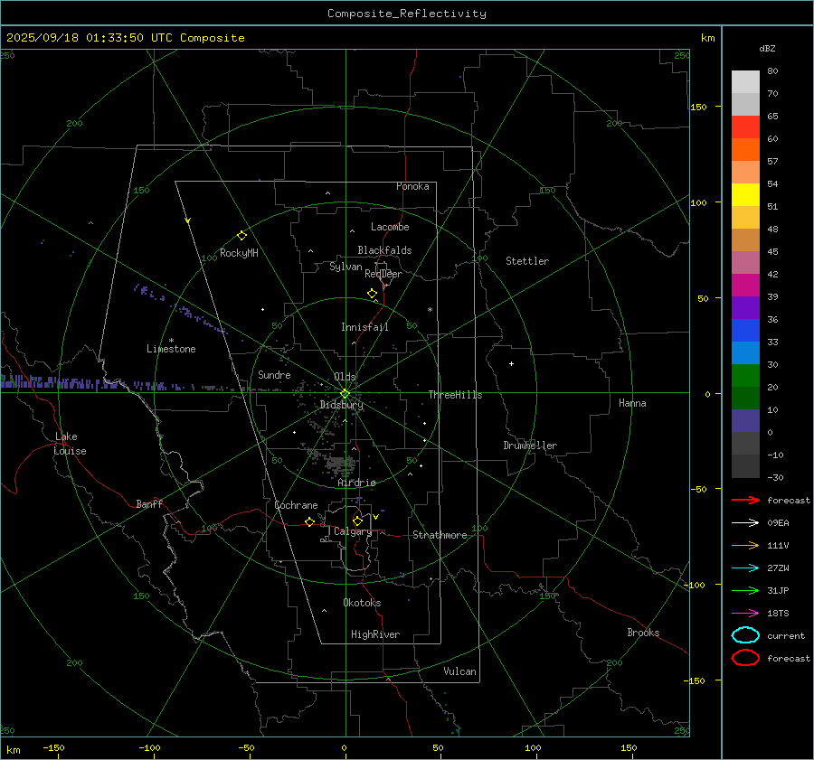Select the magenta 18TS arrow icon
The width and height of the screenshot is (814, 760).
click(745, 613)
